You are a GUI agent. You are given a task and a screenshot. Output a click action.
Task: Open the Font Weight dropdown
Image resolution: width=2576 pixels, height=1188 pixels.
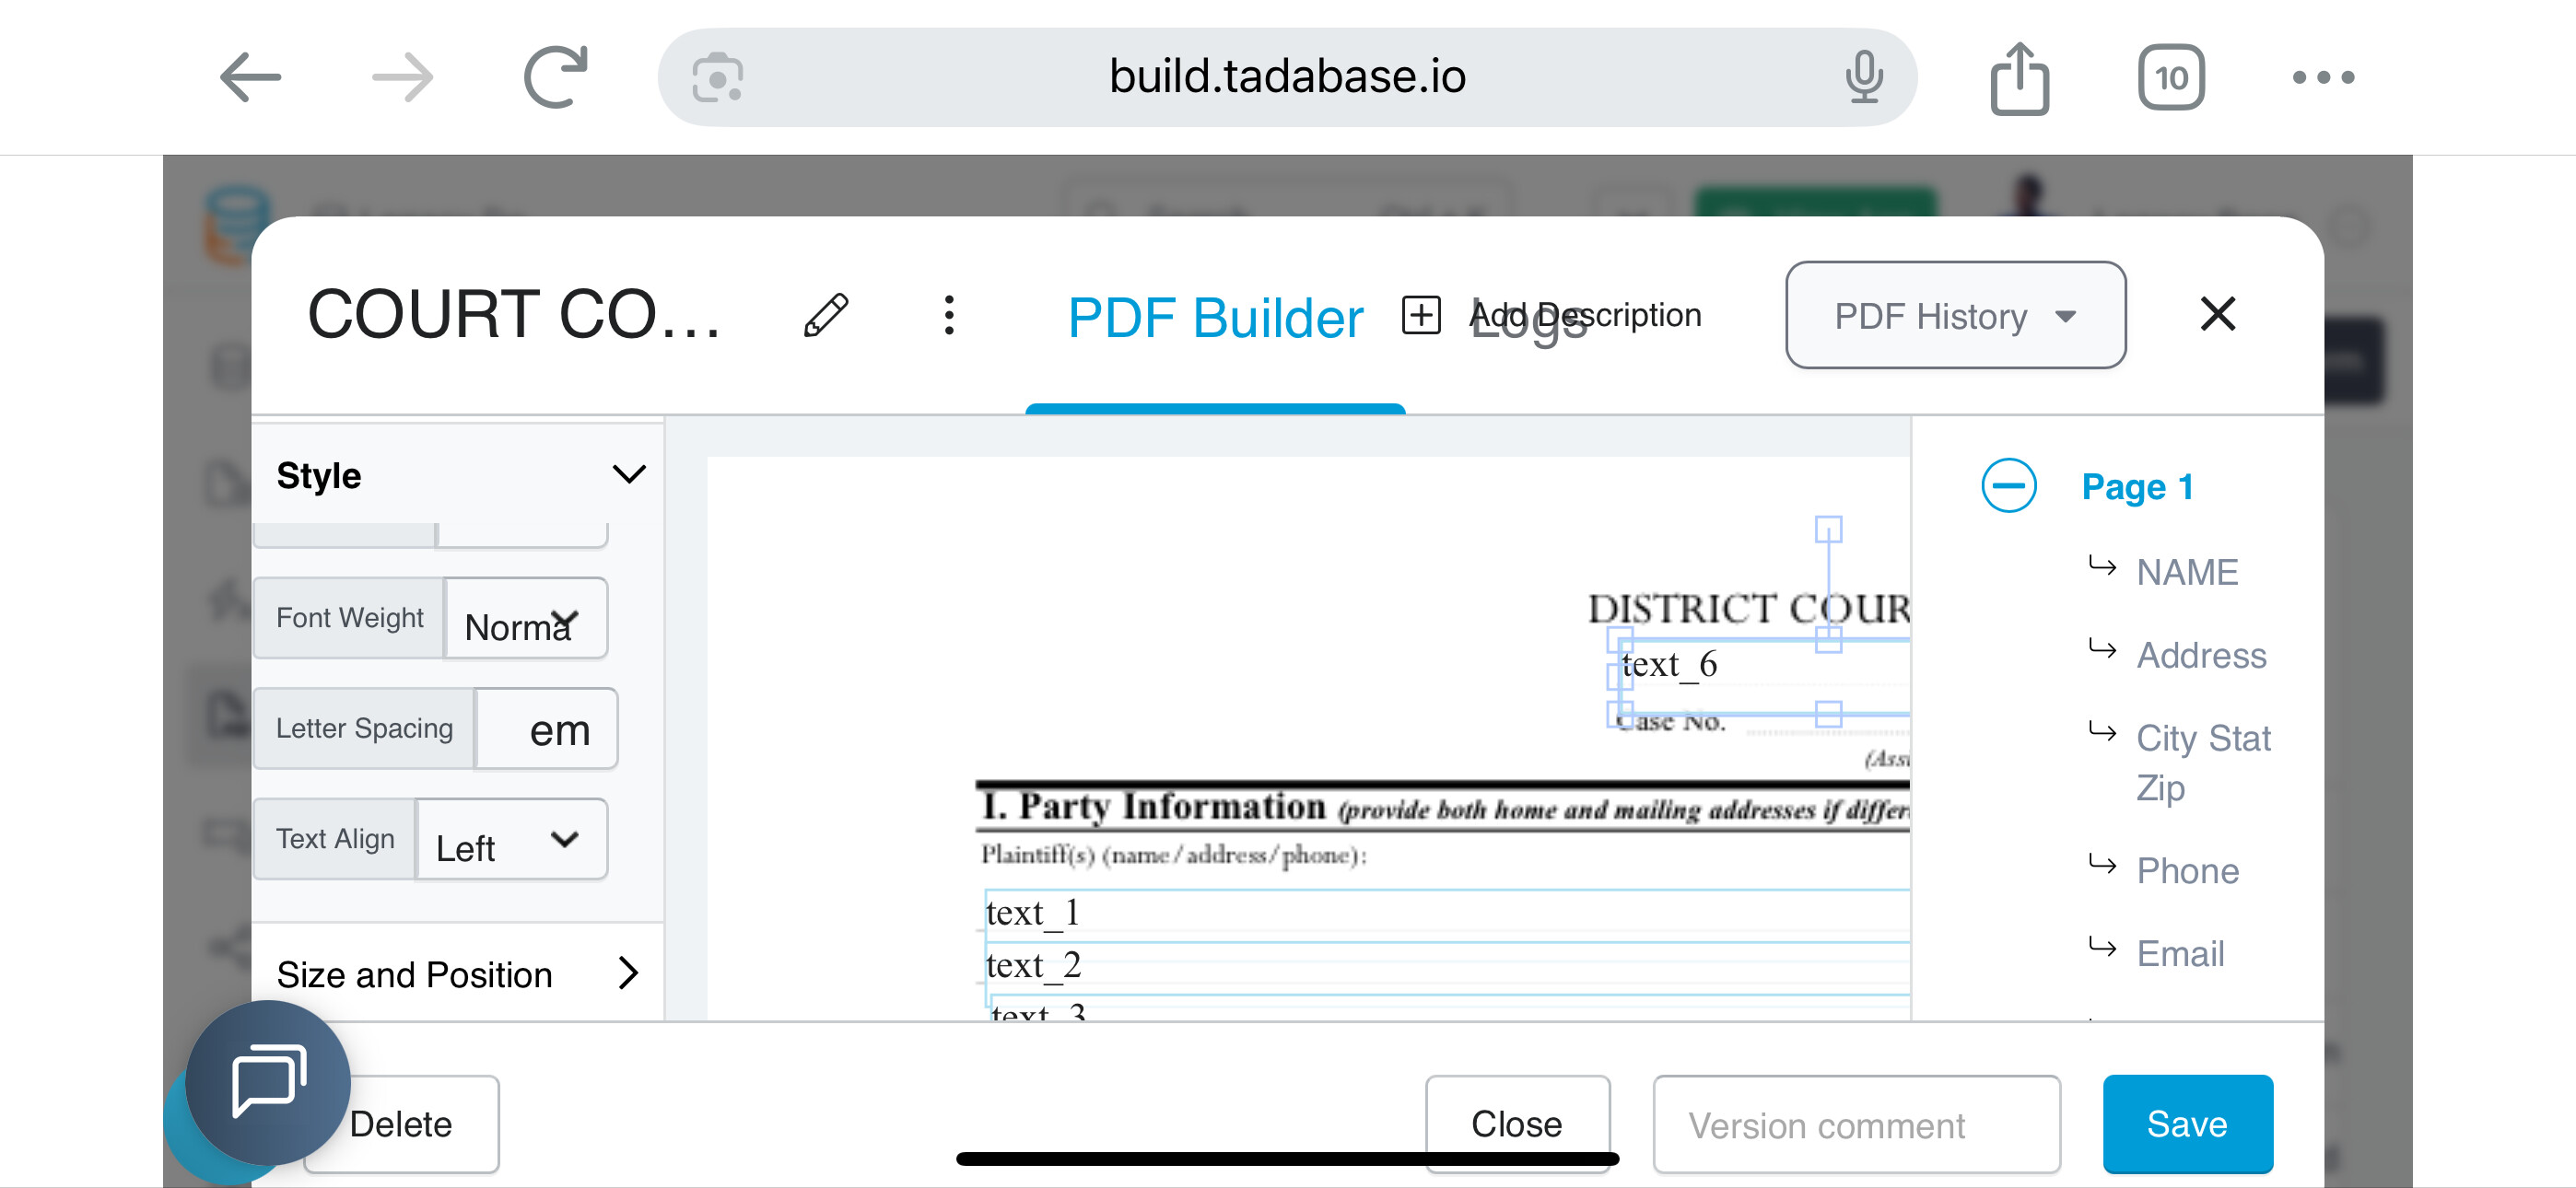pos(524,619)
